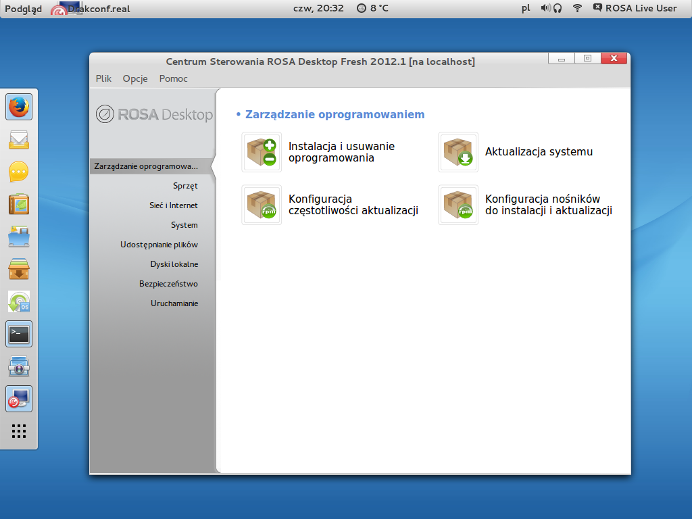Click the clock weather icon in top bar
Viewport: 692px width, 519px height.
click(362, 8)
